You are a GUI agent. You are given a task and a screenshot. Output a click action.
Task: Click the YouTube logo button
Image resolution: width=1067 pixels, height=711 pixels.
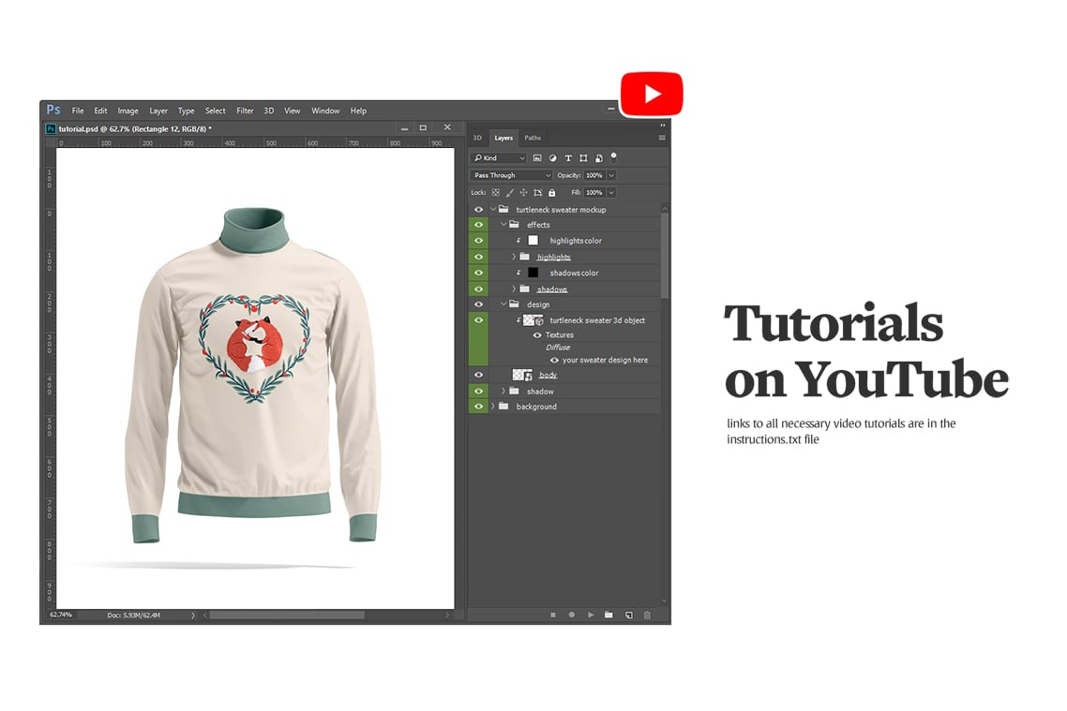[652, 93]
